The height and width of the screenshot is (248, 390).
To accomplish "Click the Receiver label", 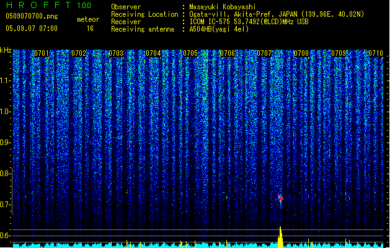I will 126,22.
